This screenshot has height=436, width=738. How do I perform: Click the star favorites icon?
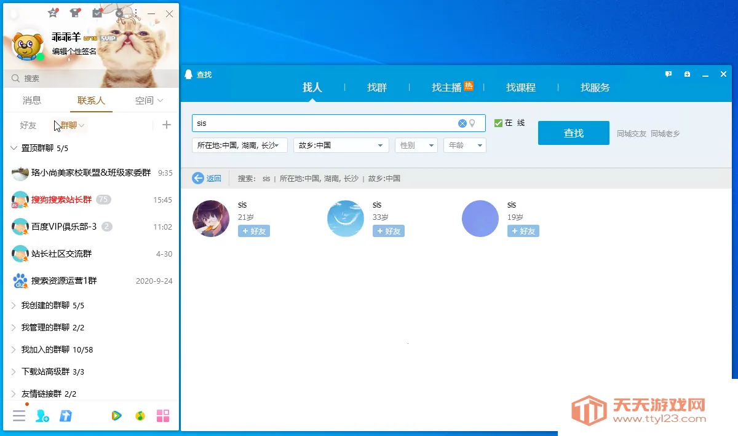[x=52, y=12]
